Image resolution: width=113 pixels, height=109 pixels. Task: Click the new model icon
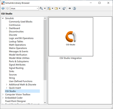pos(49,8)
